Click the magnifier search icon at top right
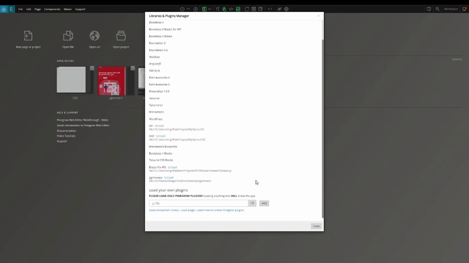469x263 pixels. [437, 9]
